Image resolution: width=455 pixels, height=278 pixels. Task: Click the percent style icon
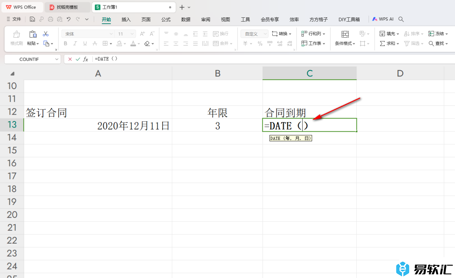click(x=260, y=43)
